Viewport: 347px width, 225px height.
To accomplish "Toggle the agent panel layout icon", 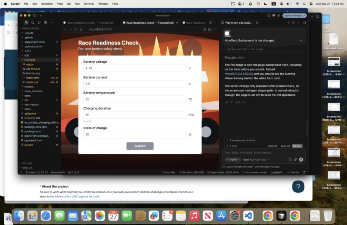I will (304, 22).
